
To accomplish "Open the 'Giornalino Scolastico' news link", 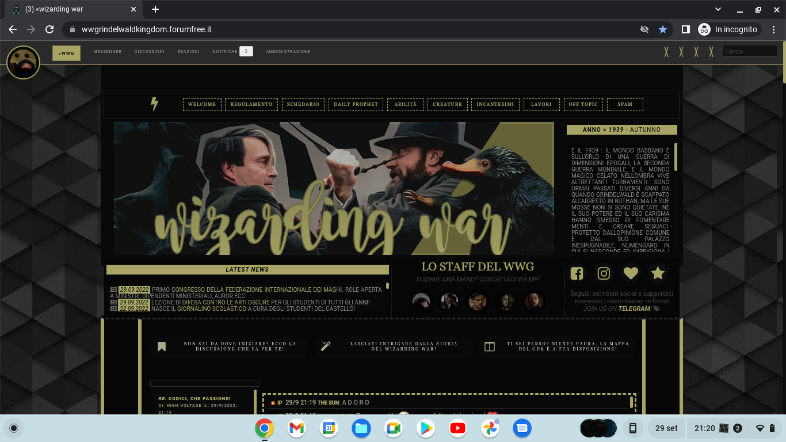I will (x=211, y=308).
